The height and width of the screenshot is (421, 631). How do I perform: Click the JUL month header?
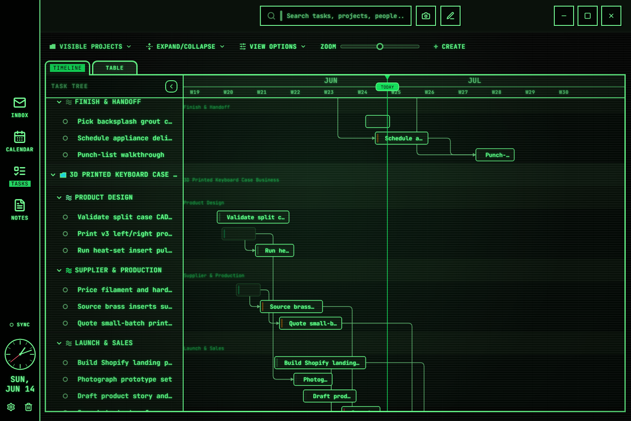[x=475, y=81]
